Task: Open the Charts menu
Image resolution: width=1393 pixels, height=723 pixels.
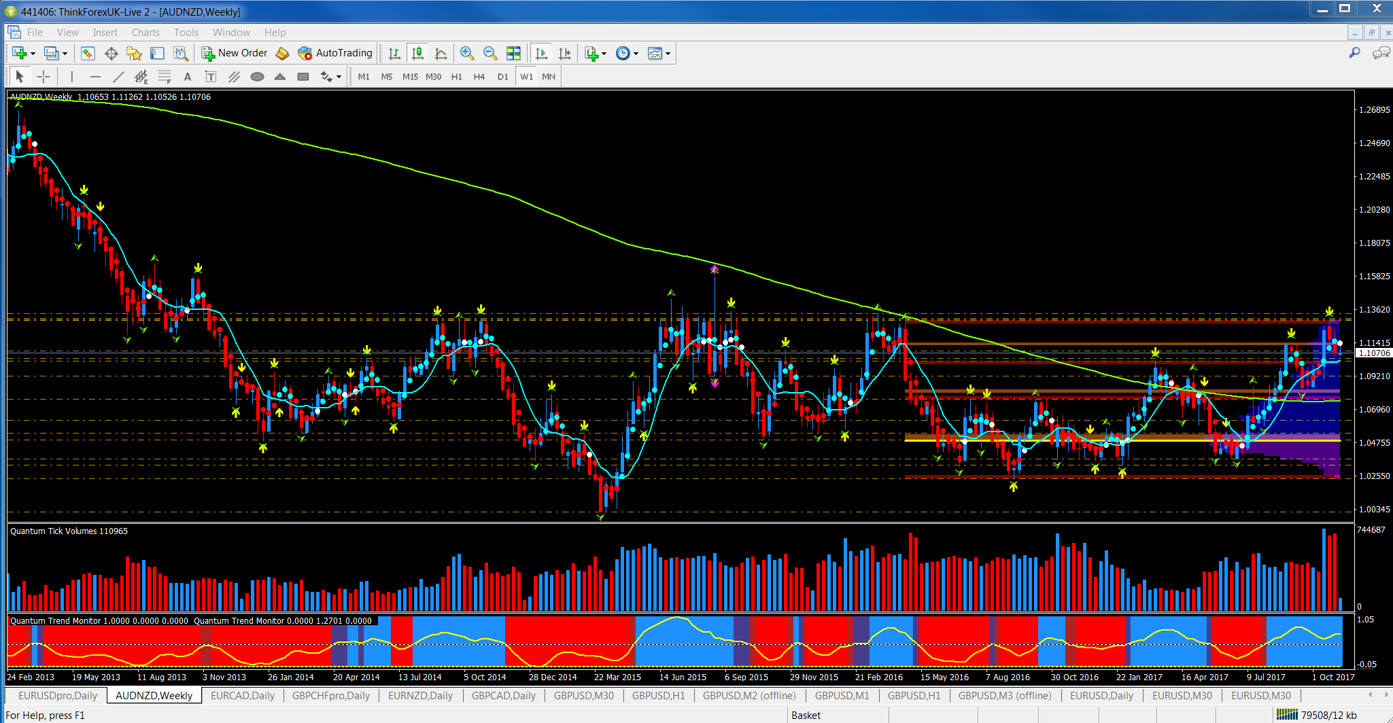Action: pyautogui.click(x=145, y=32)
